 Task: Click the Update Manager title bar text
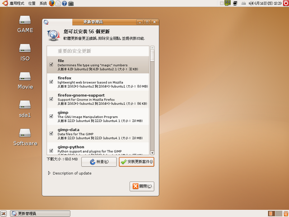pyautogui.click(x=93, y=22)
